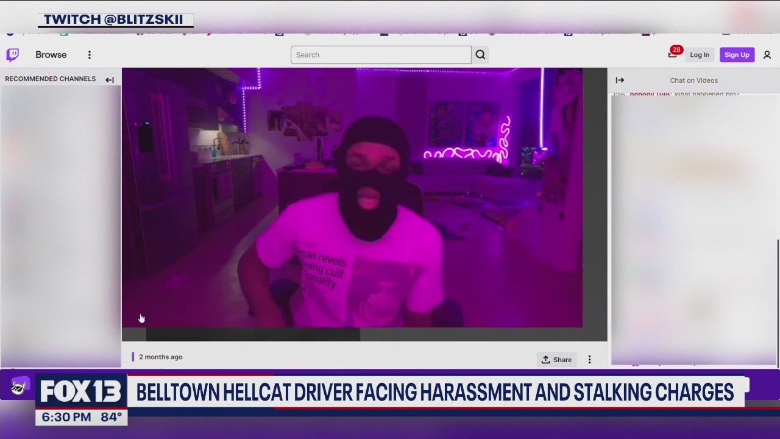Collapse the Recommended Channels sidebar arrow icon
Screen dimensions: 780x439
pyautogui.click(x=110, y=79)
